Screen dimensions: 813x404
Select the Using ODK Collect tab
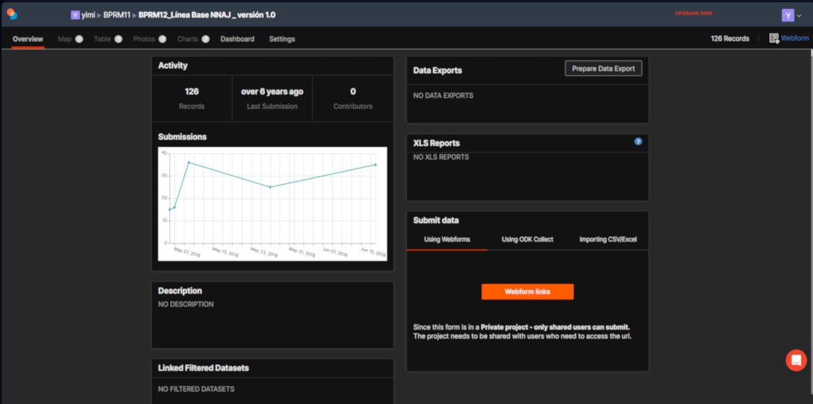[527, 240]
